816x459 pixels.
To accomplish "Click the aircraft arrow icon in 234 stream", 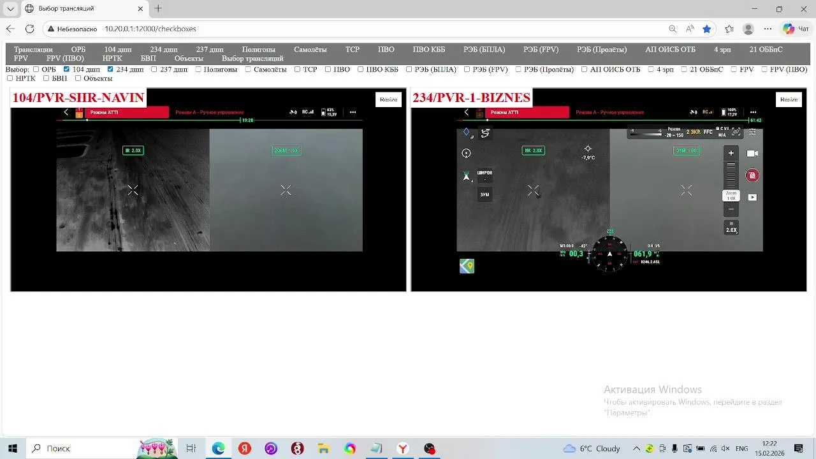I will click(x=466, y=175).
